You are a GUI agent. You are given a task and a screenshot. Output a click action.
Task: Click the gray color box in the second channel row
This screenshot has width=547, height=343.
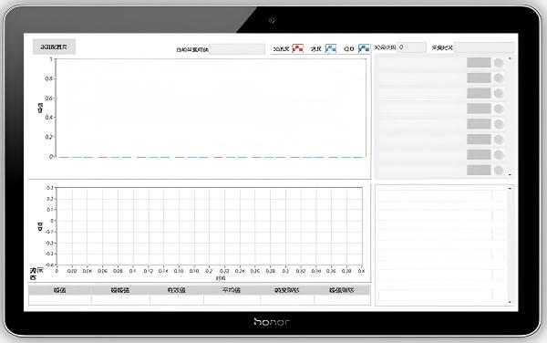tap(479, 78)
